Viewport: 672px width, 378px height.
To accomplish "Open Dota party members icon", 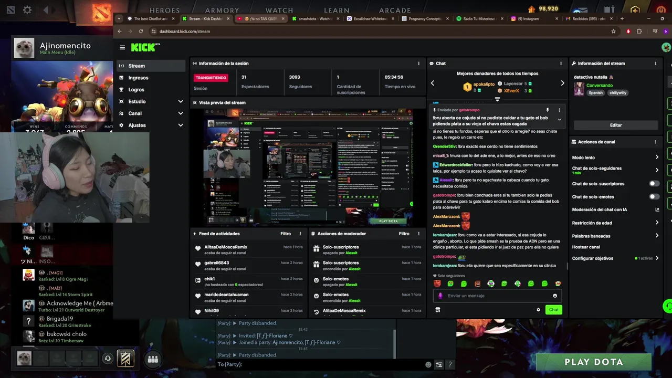I will coord(153,359).
